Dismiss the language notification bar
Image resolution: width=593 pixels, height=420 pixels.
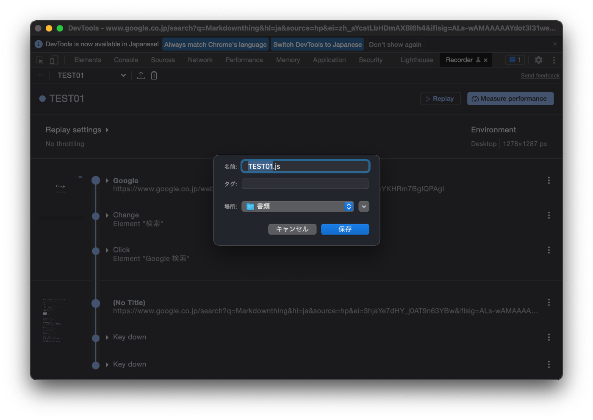(555, 44)
